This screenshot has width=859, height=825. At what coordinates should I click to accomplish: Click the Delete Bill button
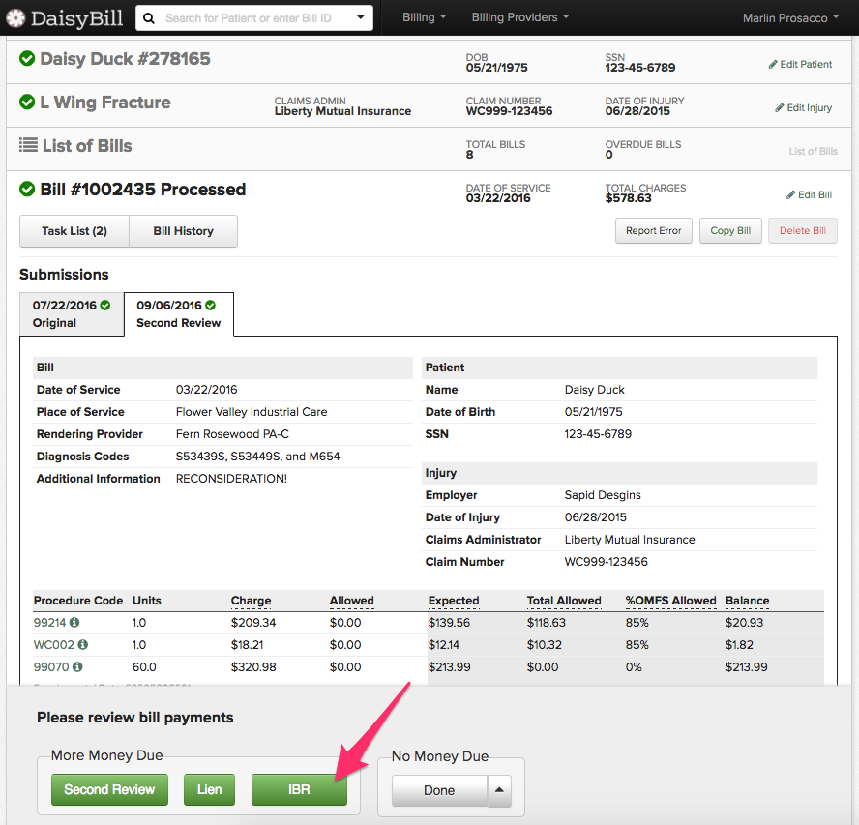click(x=803, y=230)
